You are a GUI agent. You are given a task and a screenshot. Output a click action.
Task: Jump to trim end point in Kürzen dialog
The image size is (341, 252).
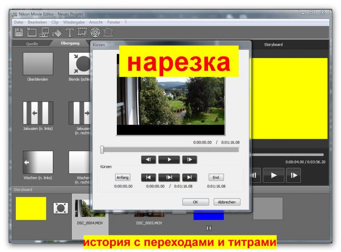tap(190, 177)
